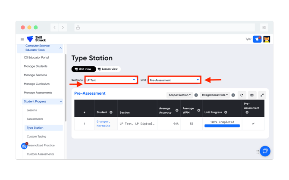Click the Pre-Assessment table heading
Viewport: 289px width, 180px height.
click(x=90, y=93)
